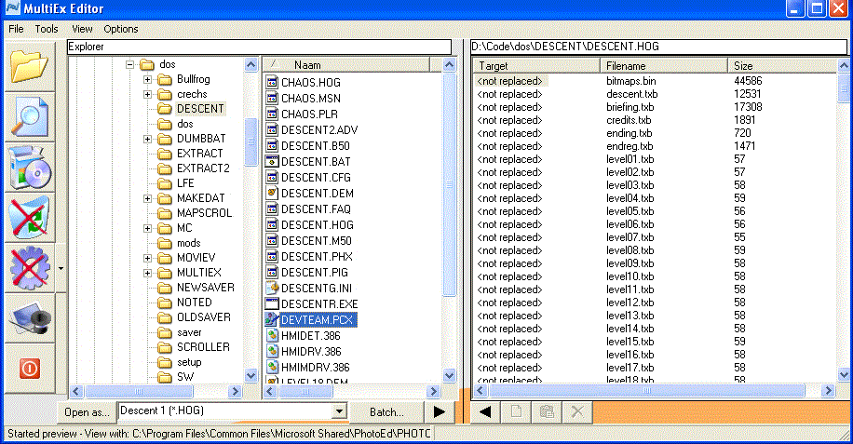Click the crossed-out recycle bin icon

coord(30,218)
